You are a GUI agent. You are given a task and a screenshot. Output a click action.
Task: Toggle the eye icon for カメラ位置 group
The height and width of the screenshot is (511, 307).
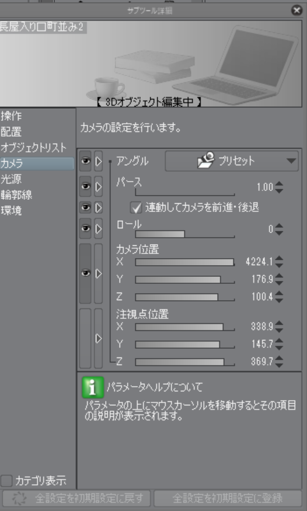pyautogui.click(x=85, y=273)
